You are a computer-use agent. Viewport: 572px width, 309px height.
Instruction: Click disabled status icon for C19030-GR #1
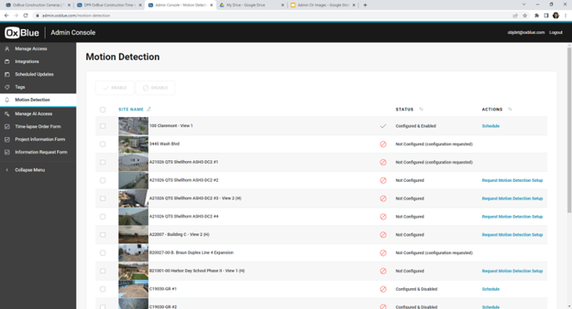[x=383, y=289]
